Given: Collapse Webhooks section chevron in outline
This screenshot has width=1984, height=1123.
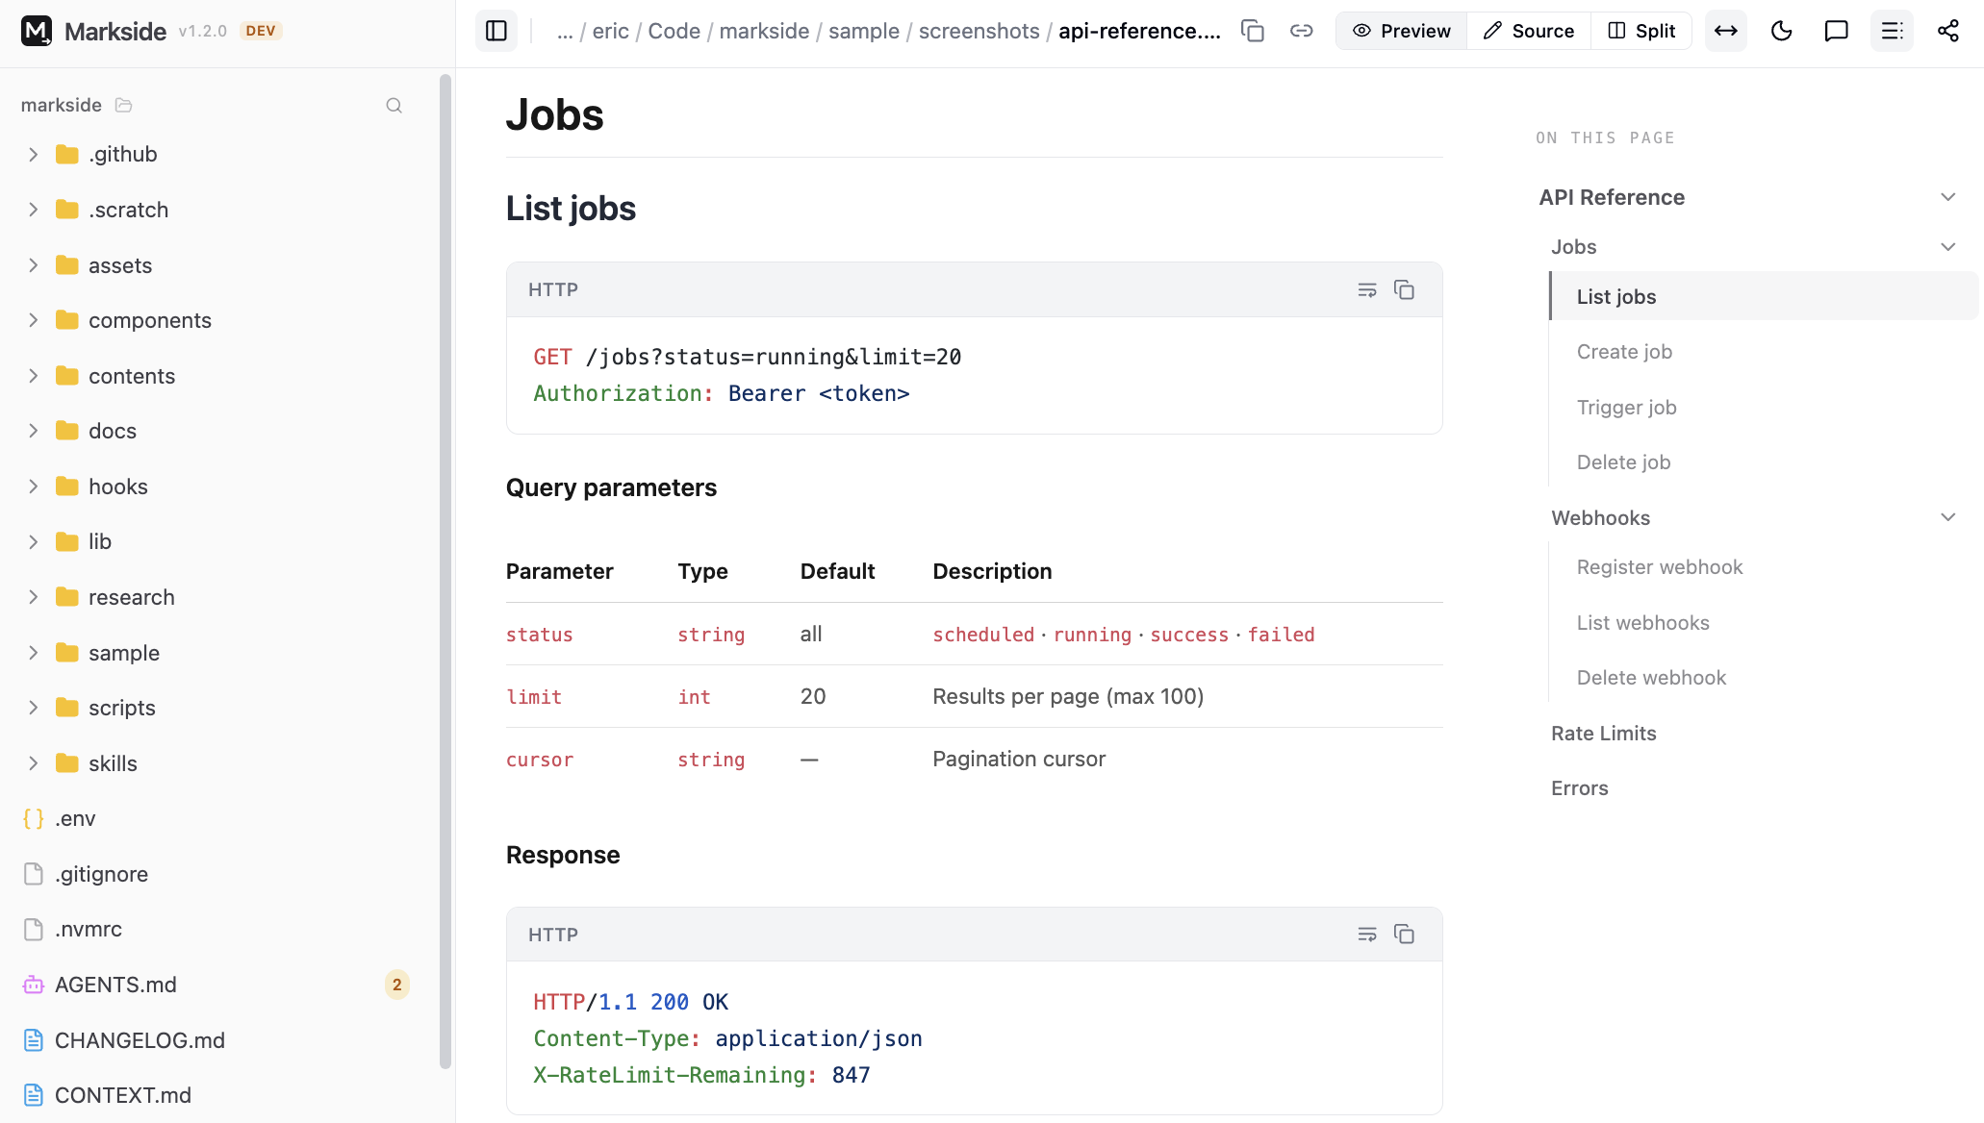Looking at the screenshot, I should click(x=1947, y=517).
